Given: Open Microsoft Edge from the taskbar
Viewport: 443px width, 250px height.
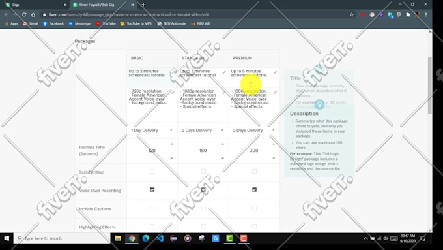Looking at the screenshot, I should 146,238.
